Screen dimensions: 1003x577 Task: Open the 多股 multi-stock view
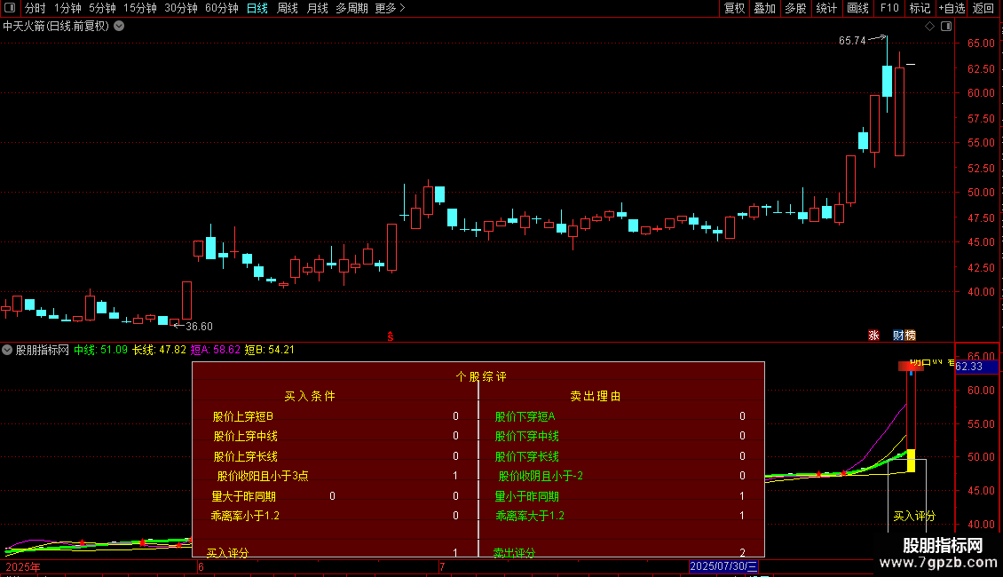pos(795,8)
